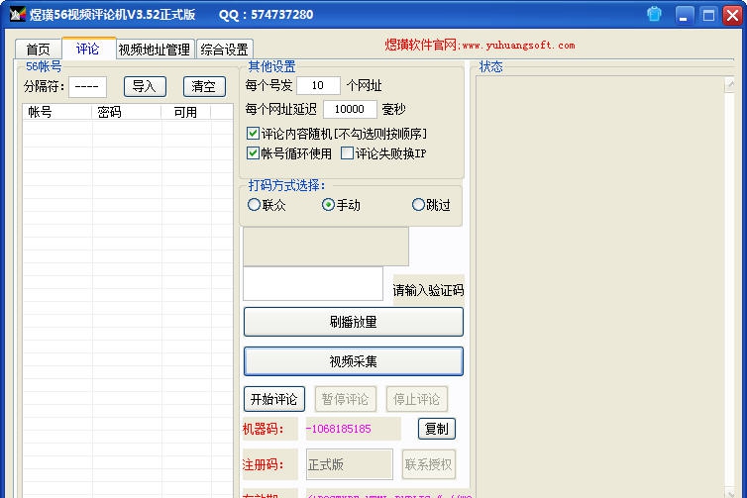Image resolution: width=747 pixels, height=498 pixels.
Task: Click the app logo icon in title bar
Action: coord(18,14)
